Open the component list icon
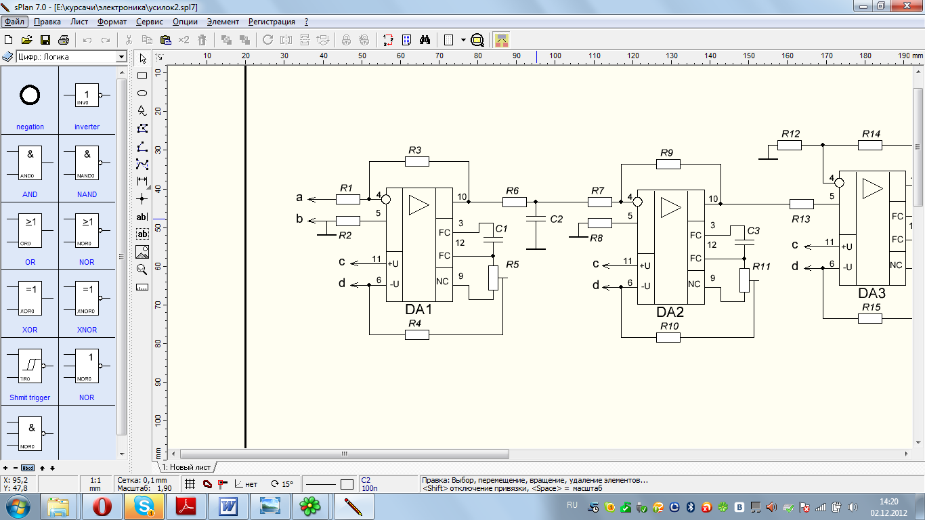The image size is (925, 520). click(407, 39)
